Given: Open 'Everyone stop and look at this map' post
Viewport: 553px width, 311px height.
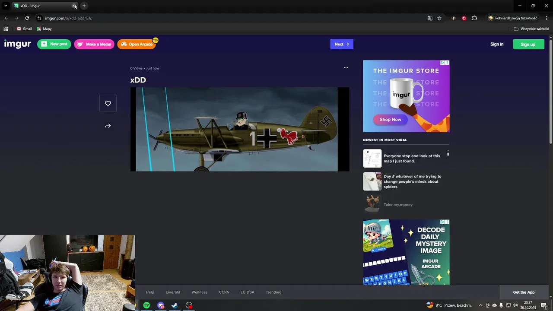Looking at the screenshot, I should [412, 159].
